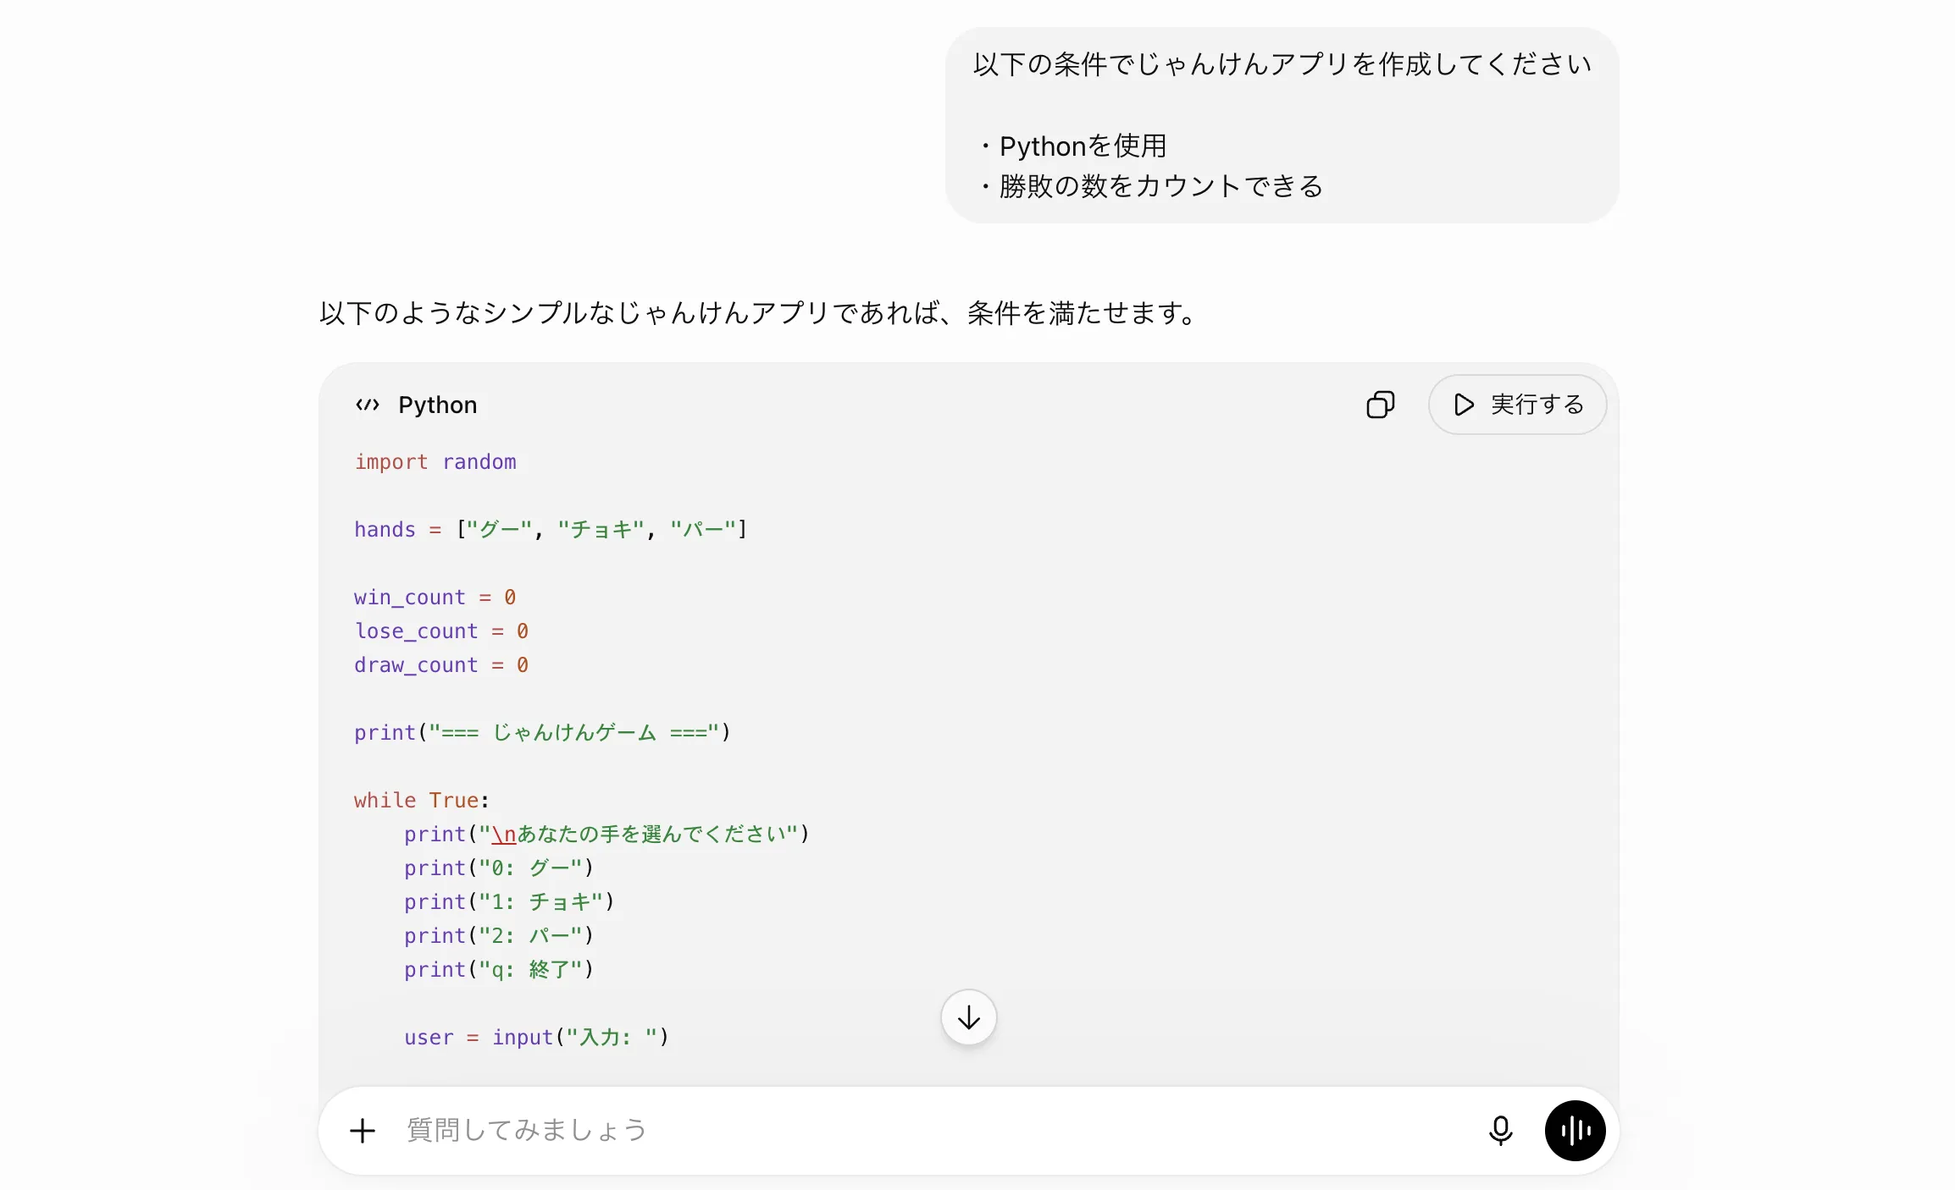Click the code brackets icon beside Python

(368, 405)
